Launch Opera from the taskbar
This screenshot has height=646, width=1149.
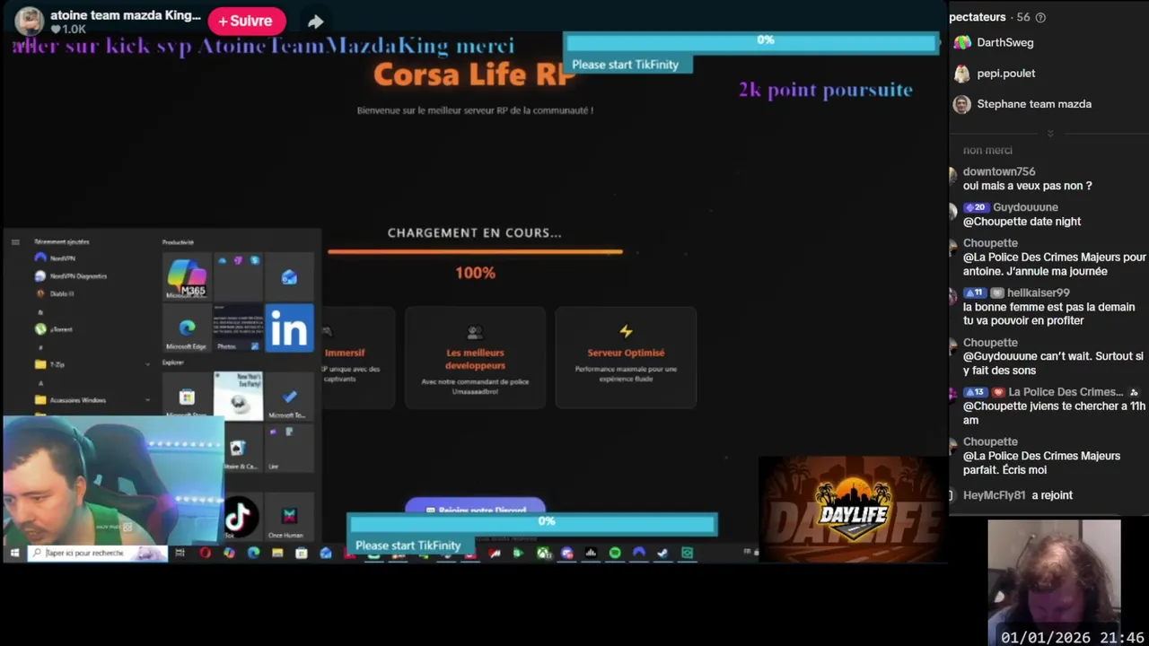click(x=205, y=553)
